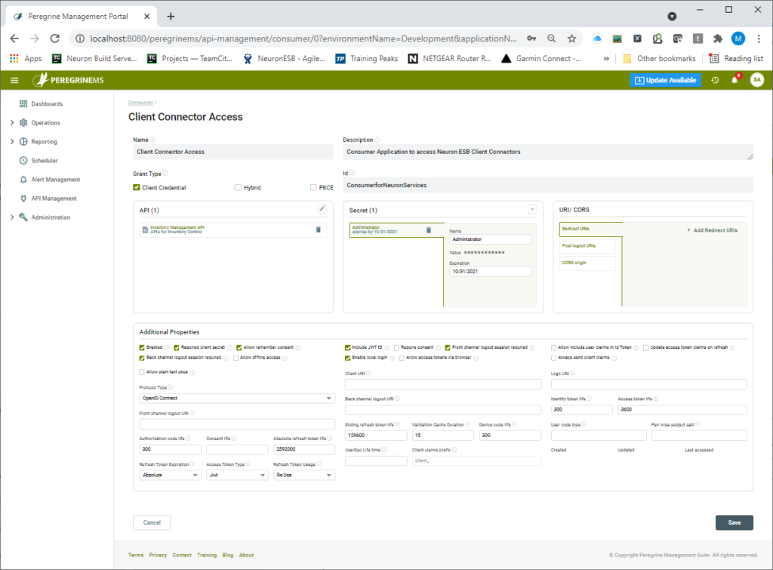Viewport: 773px width, 570px height.
Task: Enable the Require consent checkbox
Action: (x=398, y=347)
